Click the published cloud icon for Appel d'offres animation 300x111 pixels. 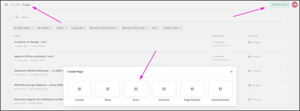214,57
